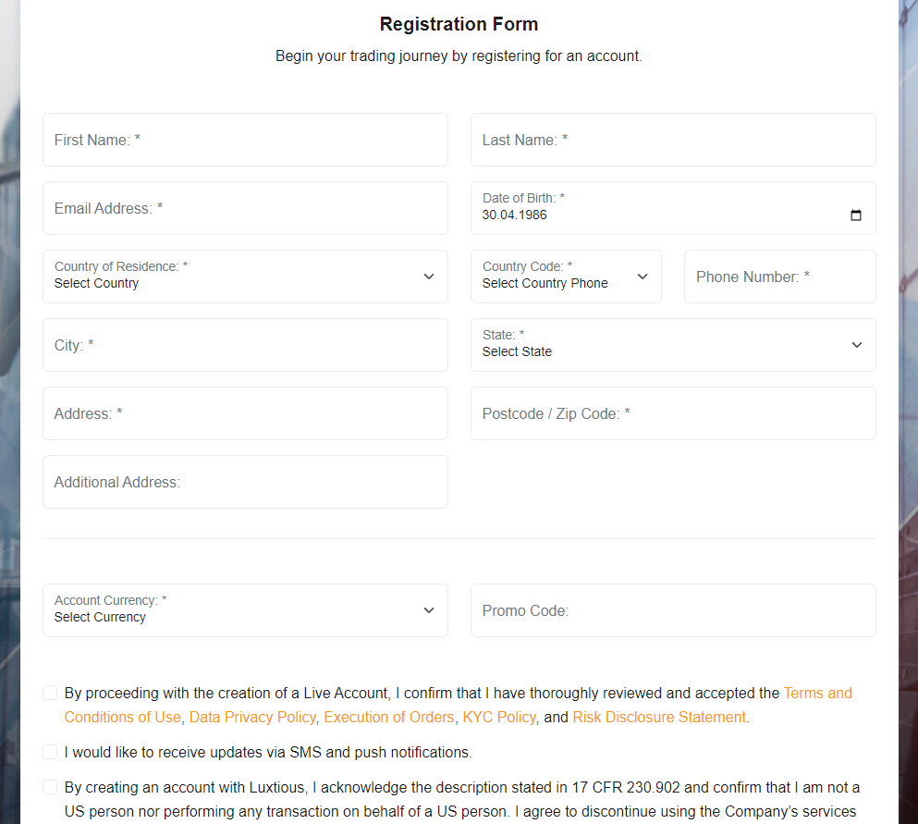The height and width of the screenshot is (824, 918).
Task: Expand the Select State dropdown
Action: [x=856, y=344]
